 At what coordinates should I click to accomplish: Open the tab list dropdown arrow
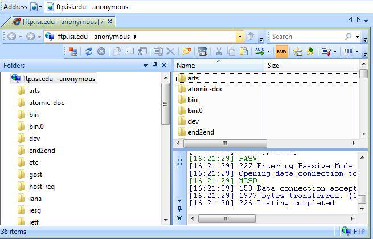pyautogui.click(x=366, y=21)
